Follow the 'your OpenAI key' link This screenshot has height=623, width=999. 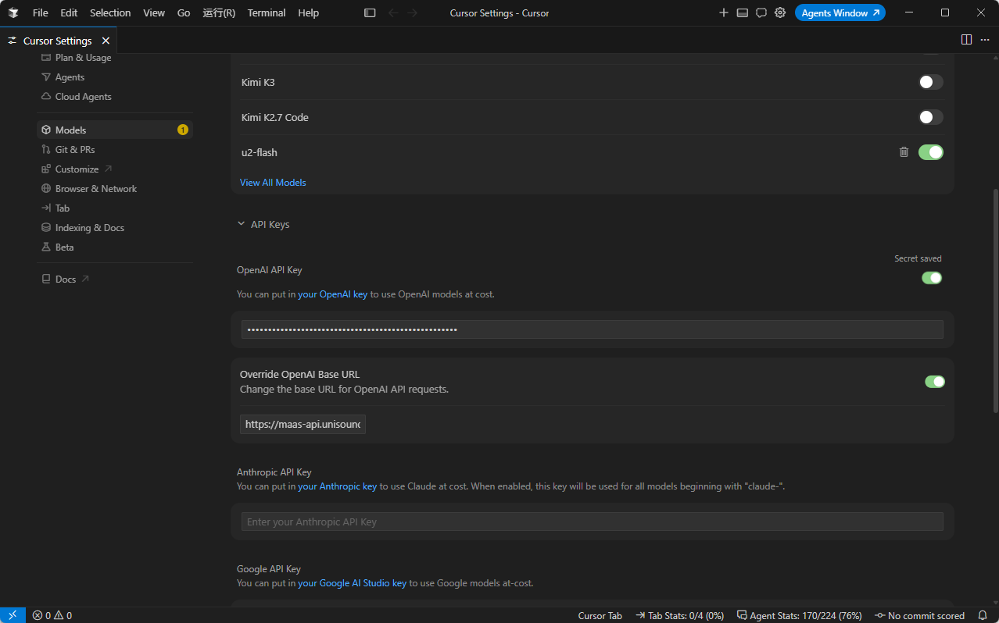[x=333, y=294]
